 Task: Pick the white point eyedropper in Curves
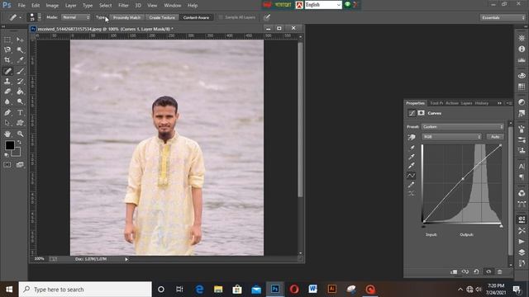(412, 166)
